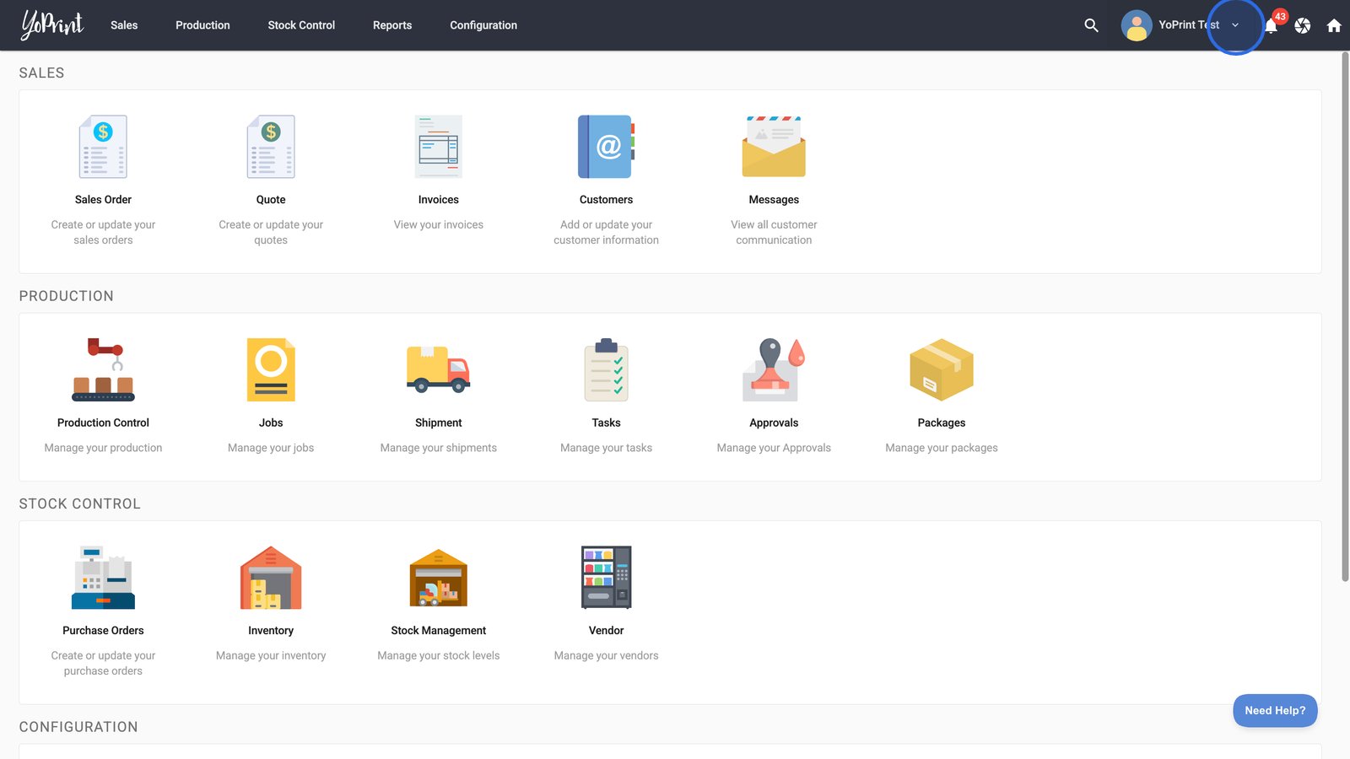Open the Inventory warehouse icon

click(x=271, y=578)
